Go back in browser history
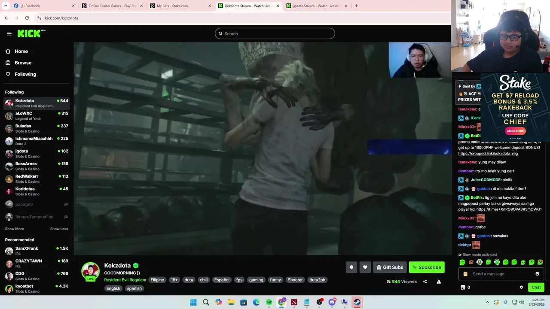550x309 pixels. coord(6,18)
